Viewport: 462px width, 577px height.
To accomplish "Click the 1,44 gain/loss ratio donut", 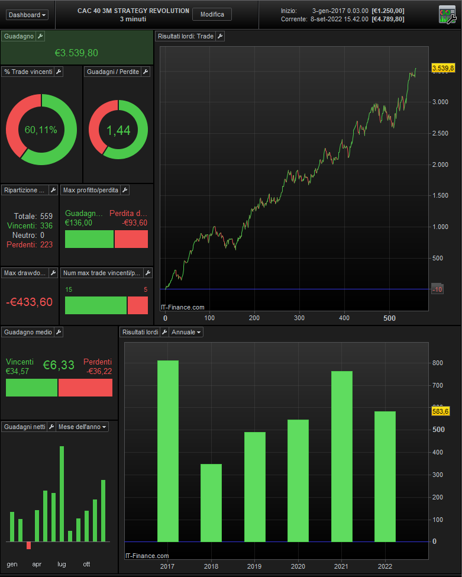I will click(118, 130).
